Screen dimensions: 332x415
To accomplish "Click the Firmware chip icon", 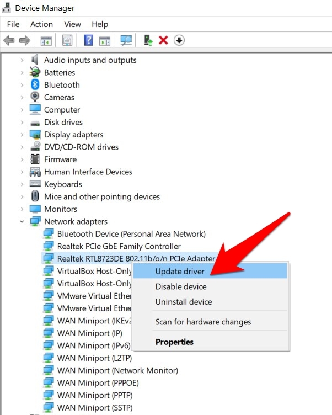I will point(35,159).
